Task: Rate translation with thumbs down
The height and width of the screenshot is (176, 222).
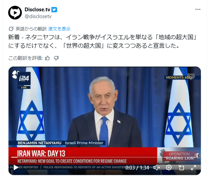Action: coord(56,58)
